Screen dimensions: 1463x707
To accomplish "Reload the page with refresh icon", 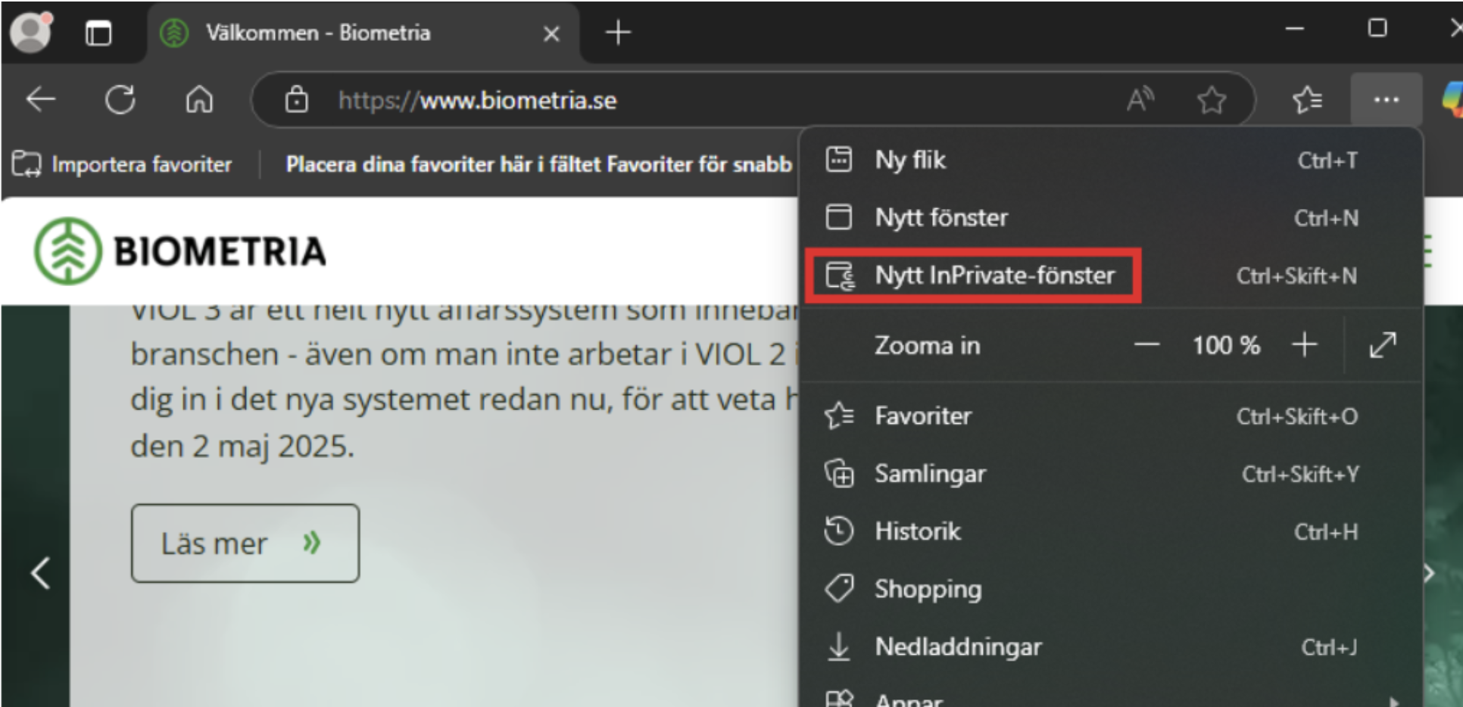I will pyautogui.click(x=120, y=100).
